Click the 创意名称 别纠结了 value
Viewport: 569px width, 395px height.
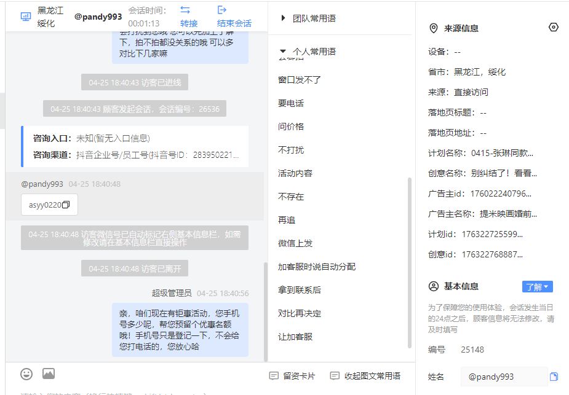pyautogui.click(x=504, y=173)
